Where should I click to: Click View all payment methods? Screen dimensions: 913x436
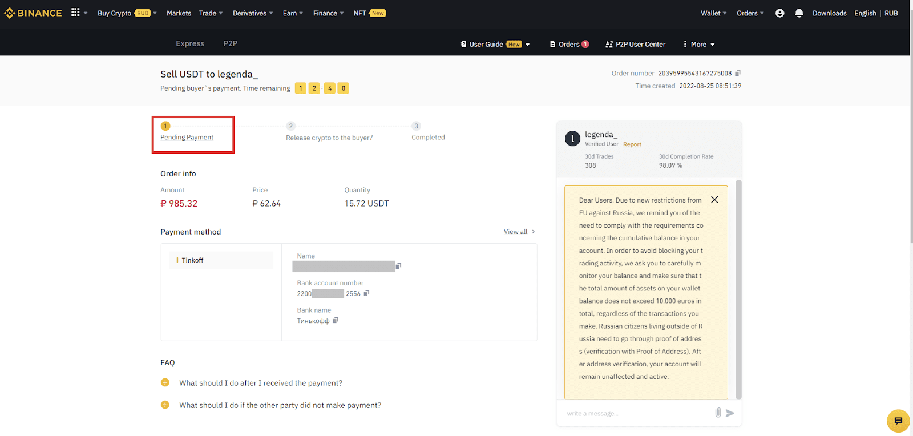click(515, 232)
